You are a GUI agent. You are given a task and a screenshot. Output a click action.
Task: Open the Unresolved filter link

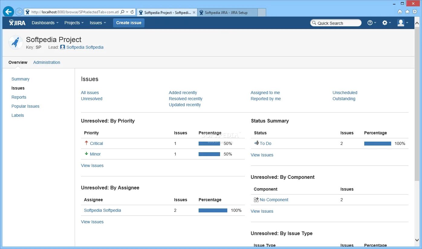(92, 99)
